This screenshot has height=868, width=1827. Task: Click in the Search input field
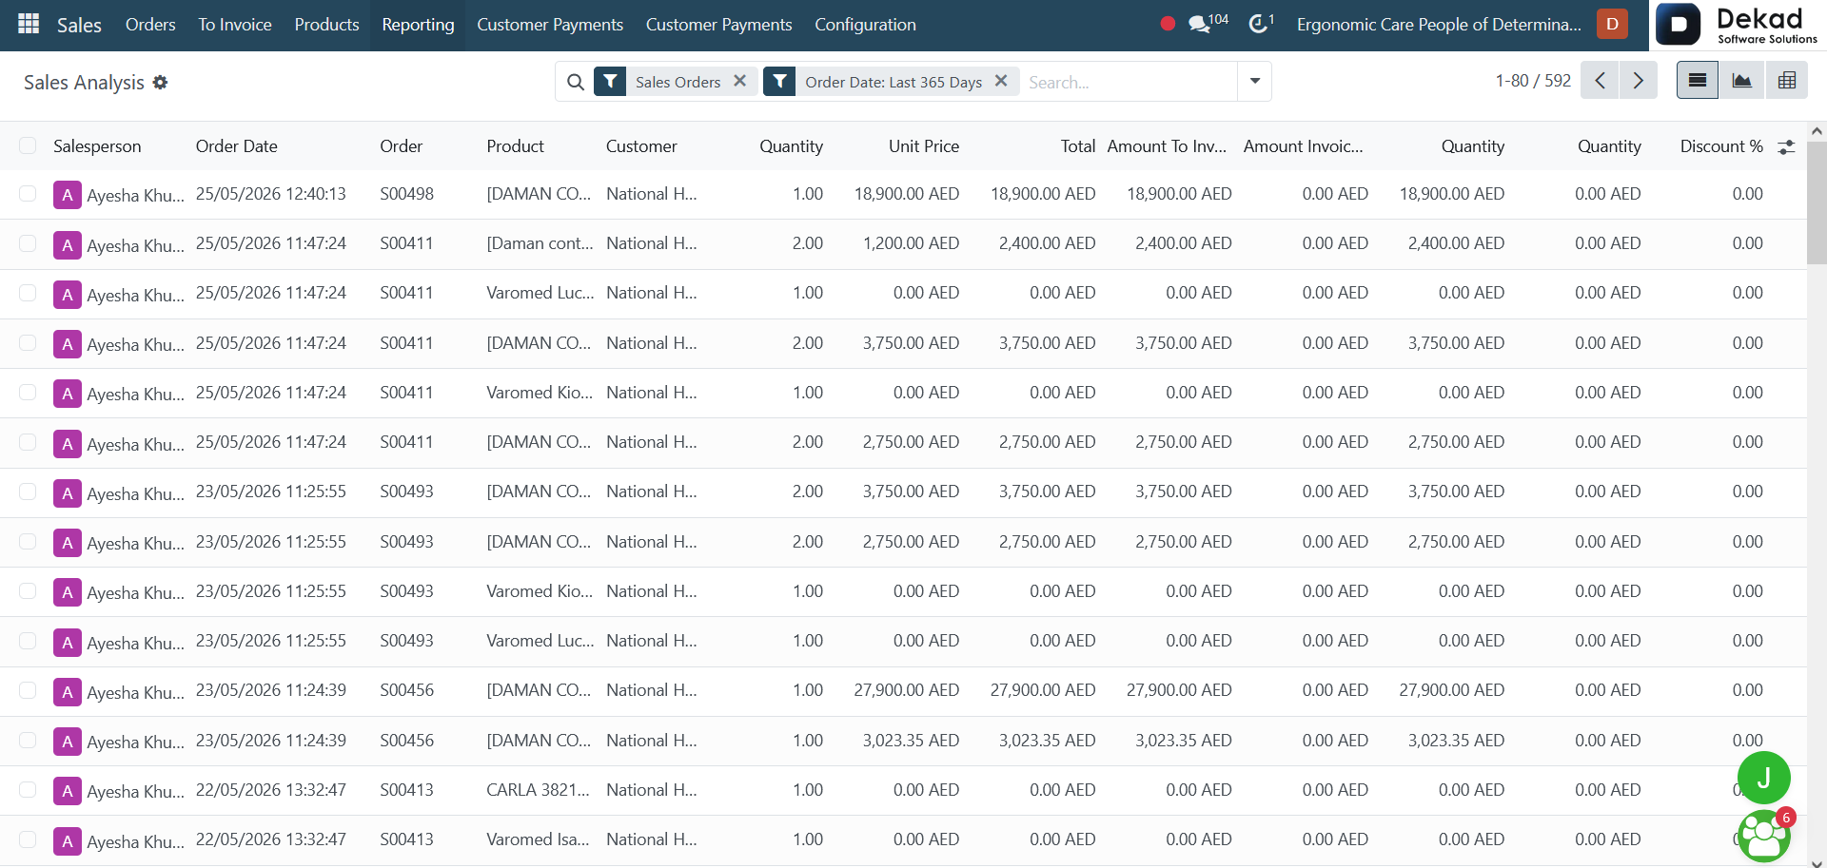[1129, 82]
